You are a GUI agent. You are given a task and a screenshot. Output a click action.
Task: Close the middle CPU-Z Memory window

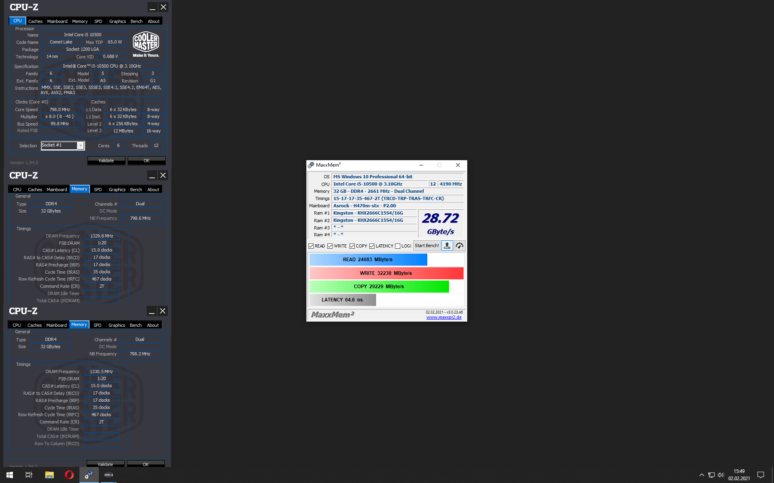click(x=163, y=175)
